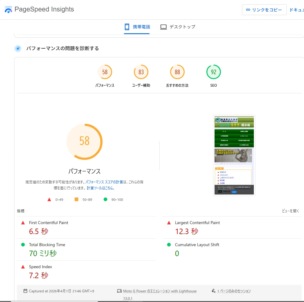Screen dimensions: 304x302
Task: Click the red triangle beside Largest Contentful Paint
Action: [169, 223]
